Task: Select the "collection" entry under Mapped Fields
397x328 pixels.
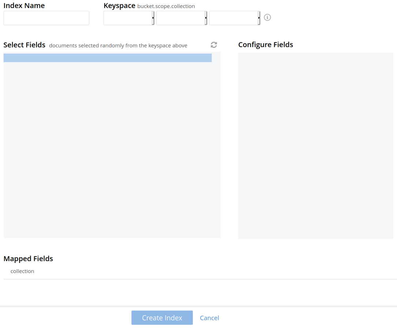Action: (22, 271)
